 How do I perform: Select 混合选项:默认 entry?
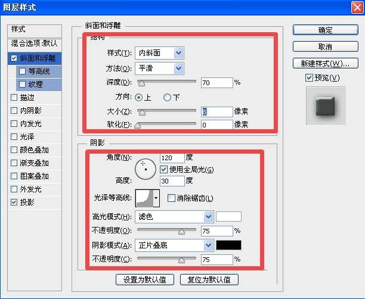click(35, 45)
